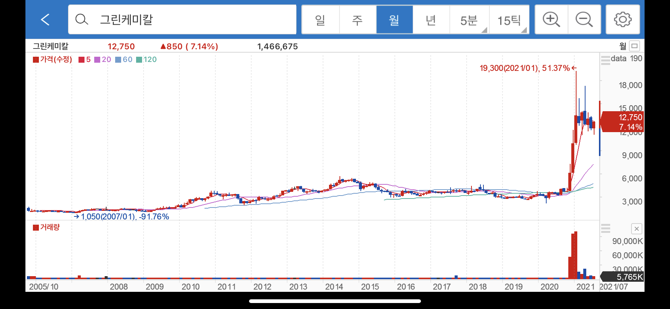Tap the 12,750 price in the header row
The height and width of the screenshot is (309, 670).
pos(121,46)
